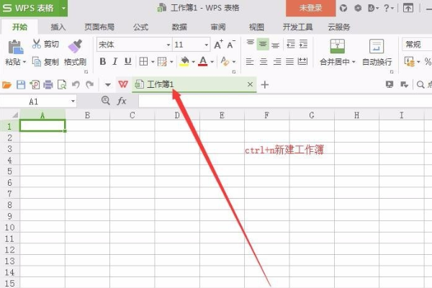Save workbook with floppy disk icon
Image resolution: width=432 pixels, height=288 pixels.
click(21, 85)
